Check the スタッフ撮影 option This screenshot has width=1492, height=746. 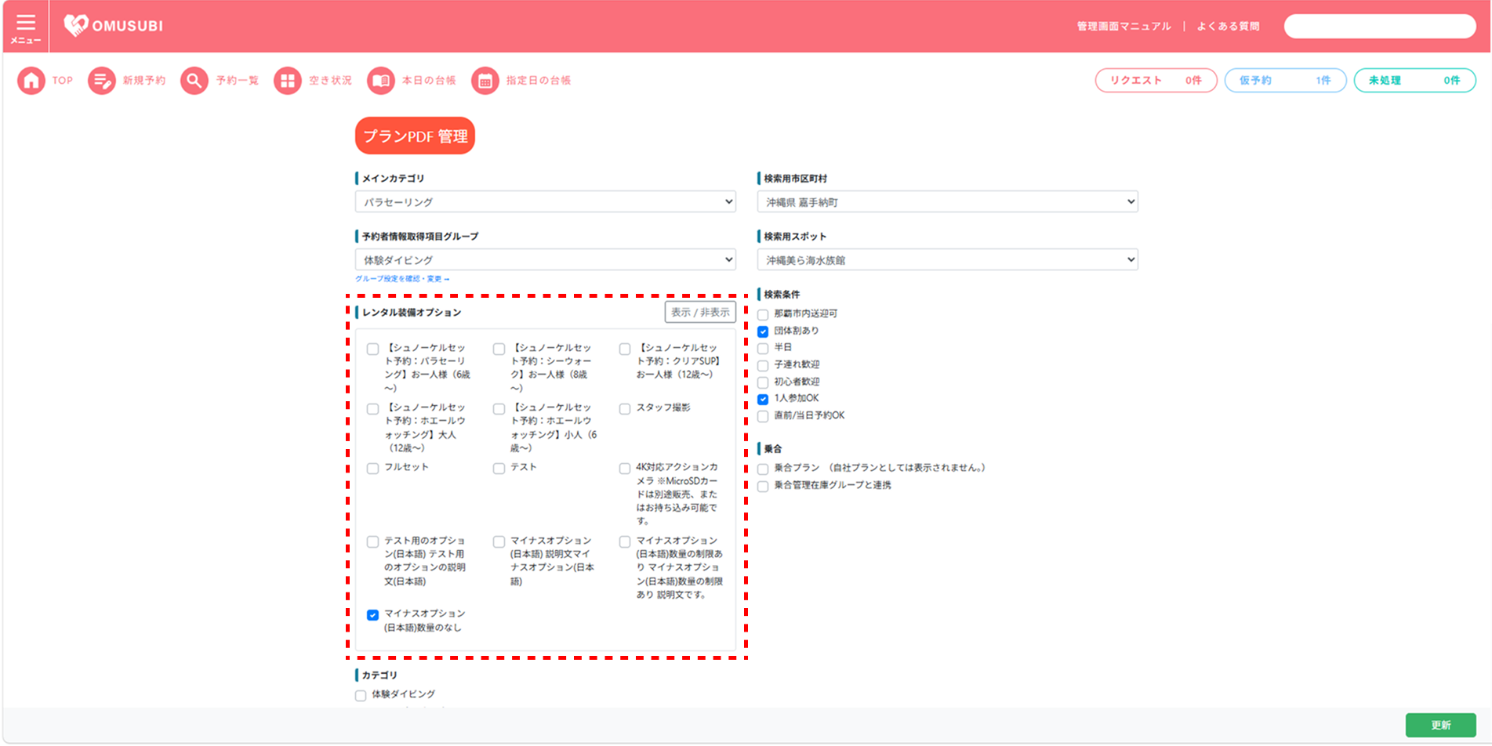(x=625, y=409)
